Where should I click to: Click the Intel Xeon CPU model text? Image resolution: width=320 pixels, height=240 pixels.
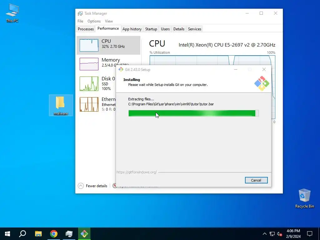pyautogui.click(x=227, y=45)
